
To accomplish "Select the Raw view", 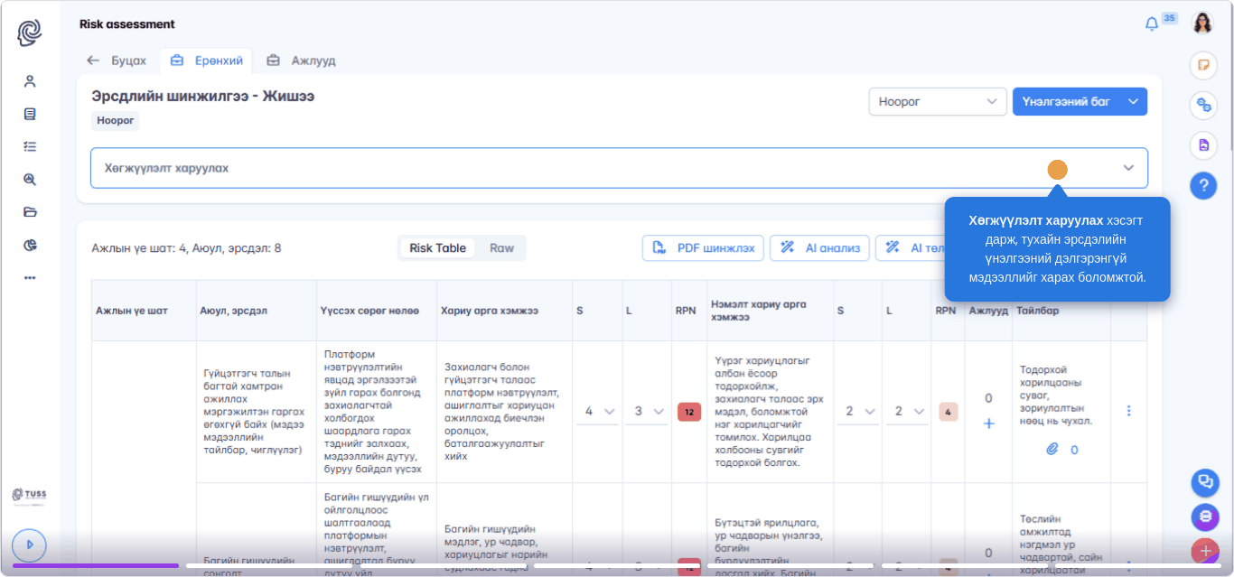I will [x=501, y=247].
